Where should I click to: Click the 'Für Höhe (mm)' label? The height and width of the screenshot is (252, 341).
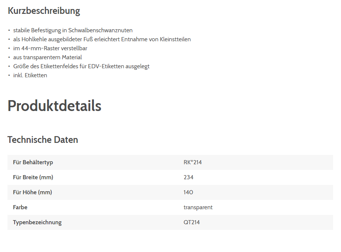(33, 192)
